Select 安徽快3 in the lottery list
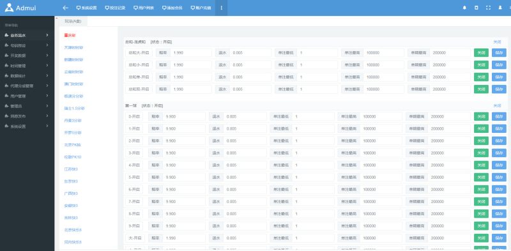 71,206
